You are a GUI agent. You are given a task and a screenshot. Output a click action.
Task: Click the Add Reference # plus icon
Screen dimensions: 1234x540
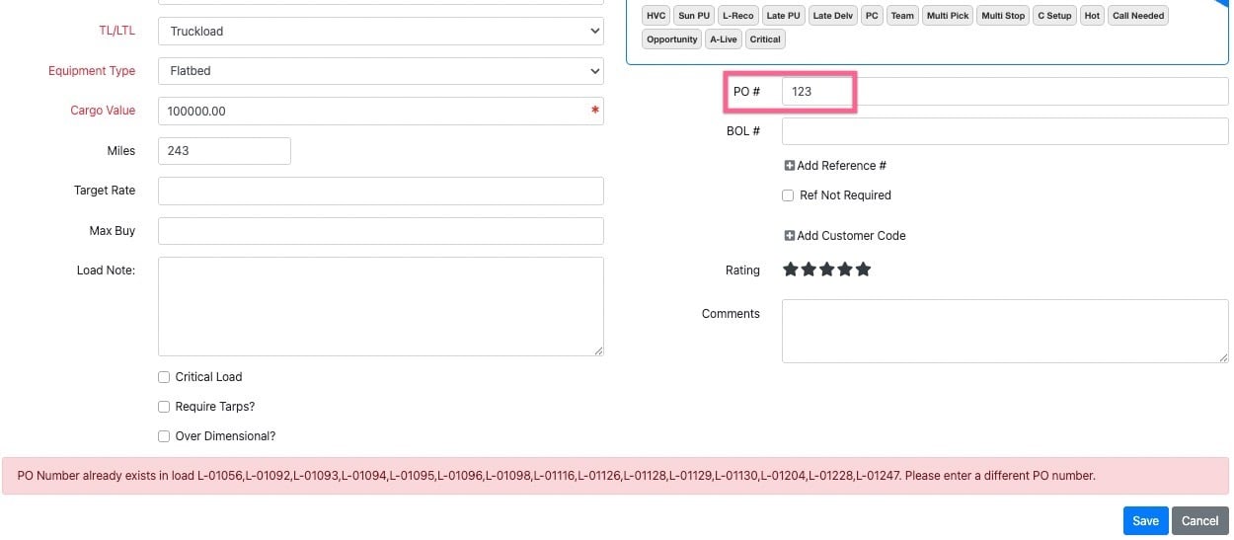790,166
